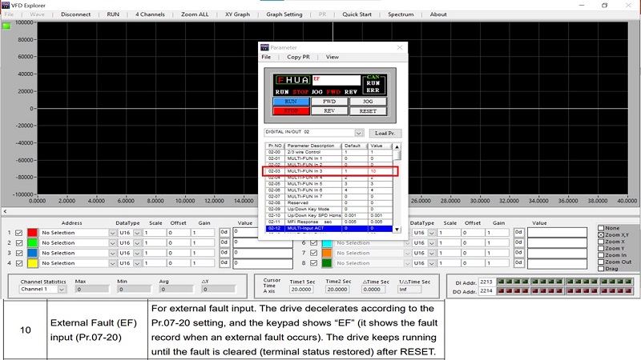Open channel 1 Address dropdown

pyautogui.click(x=112, y=233)
